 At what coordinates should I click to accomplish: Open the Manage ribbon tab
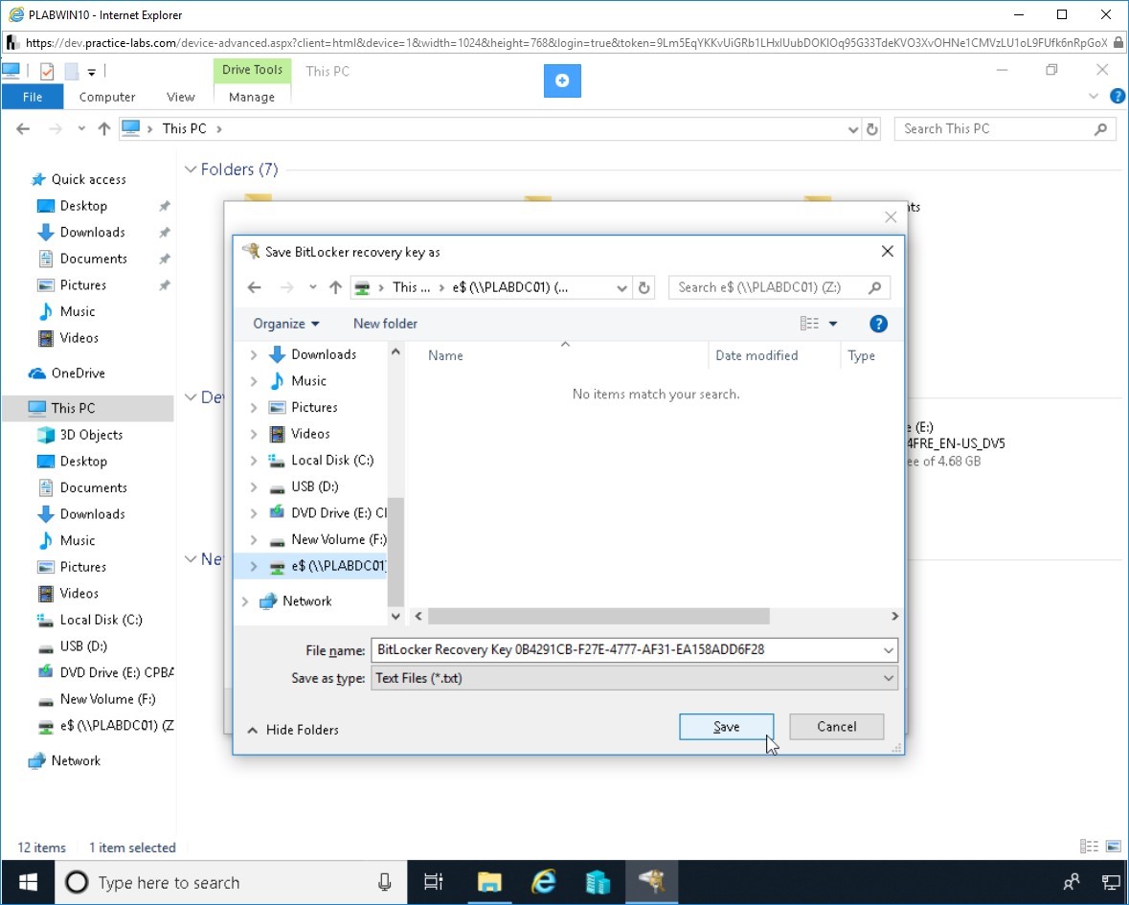(x=251, y=97)
